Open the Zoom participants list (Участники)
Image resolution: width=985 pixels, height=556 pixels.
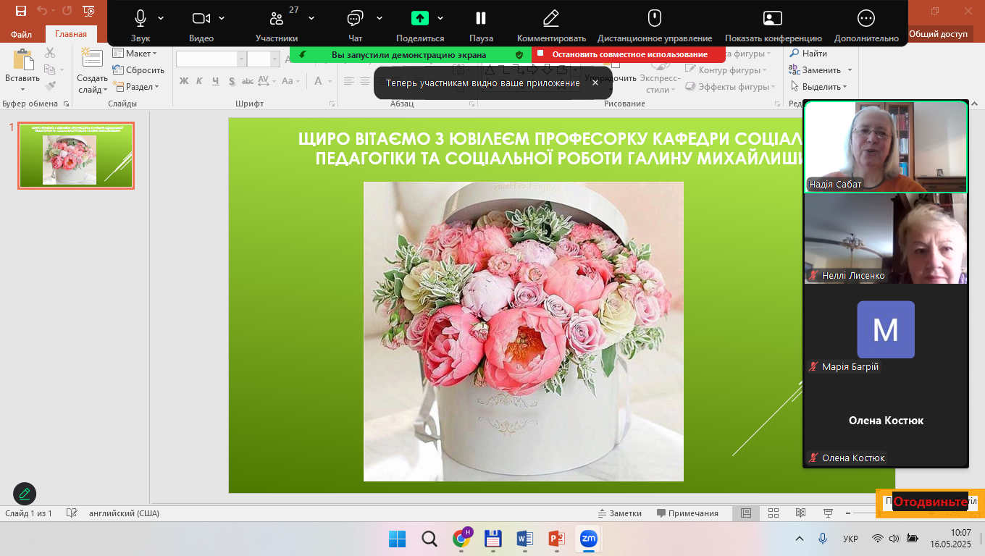pos(276,20)
